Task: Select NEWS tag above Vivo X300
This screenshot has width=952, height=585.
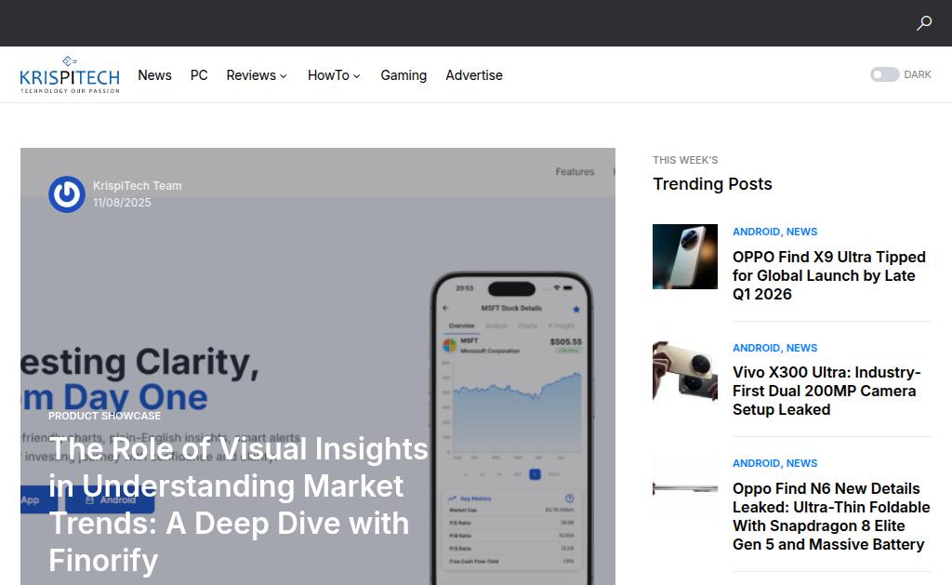Action: click(801, 348)
